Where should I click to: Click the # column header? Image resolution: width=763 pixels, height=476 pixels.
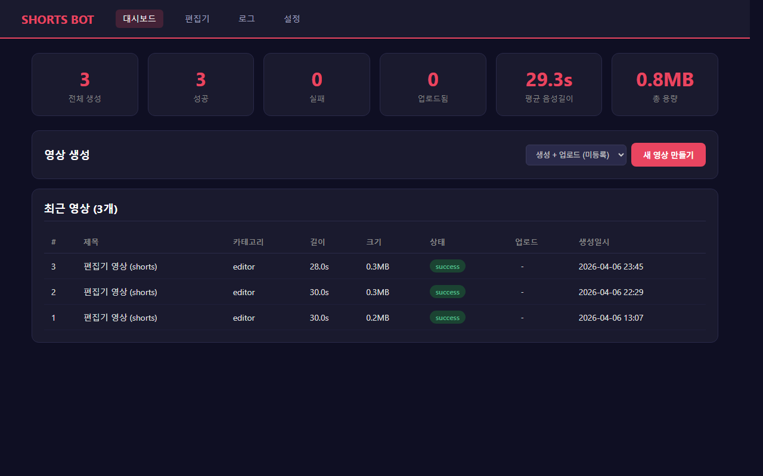tap(54, 242)
